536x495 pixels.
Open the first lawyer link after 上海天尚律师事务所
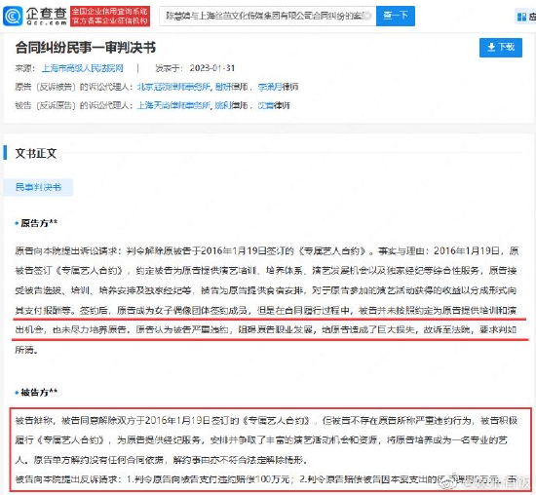click(x=223, y=105)
